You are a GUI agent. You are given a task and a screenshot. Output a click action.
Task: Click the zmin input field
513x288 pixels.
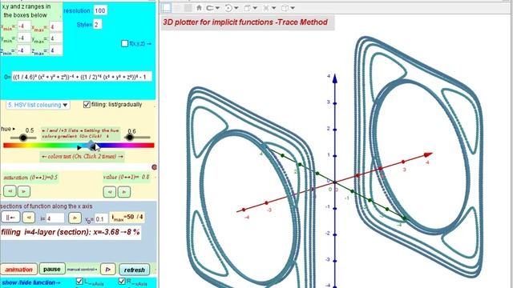[x=24, y=50]
